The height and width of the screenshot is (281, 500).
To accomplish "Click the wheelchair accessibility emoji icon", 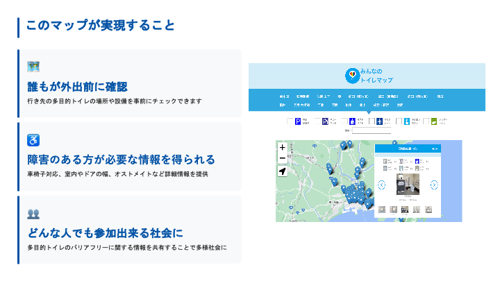I will click(33, 140).
